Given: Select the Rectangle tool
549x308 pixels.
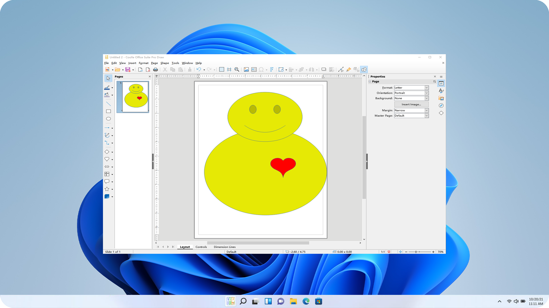Looking at the screenshot, I should coord(108,111).
